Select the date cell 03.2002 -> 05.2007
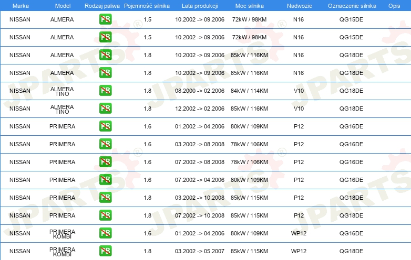 click(x=200, y=251)
